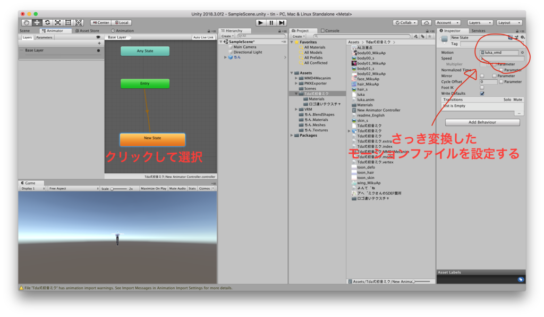Lock the Project panel
This screenshot has width=544, height=317.
click(427, 31)
